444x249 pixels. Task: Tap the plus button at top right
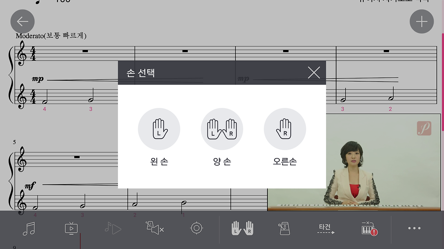point(422,21)
